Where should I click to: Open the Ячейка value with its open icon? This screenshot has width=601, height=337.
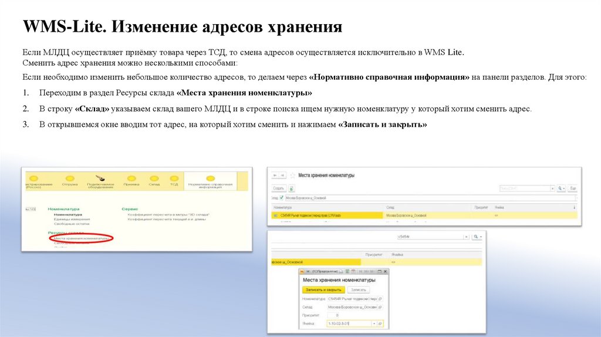(380, 323)
